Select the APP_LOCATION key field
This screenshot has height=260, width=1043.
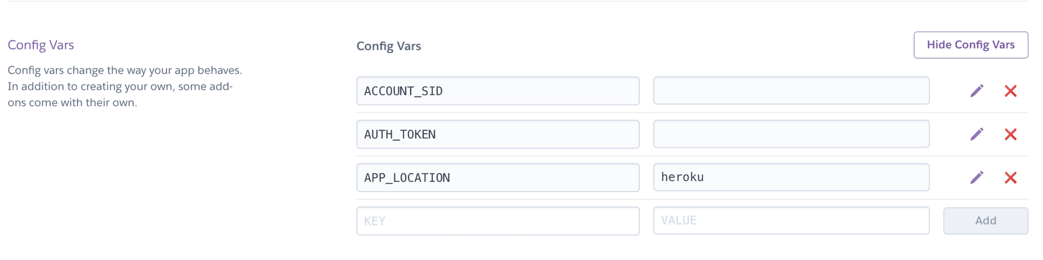pyautogui.click(x=498, y=177)
